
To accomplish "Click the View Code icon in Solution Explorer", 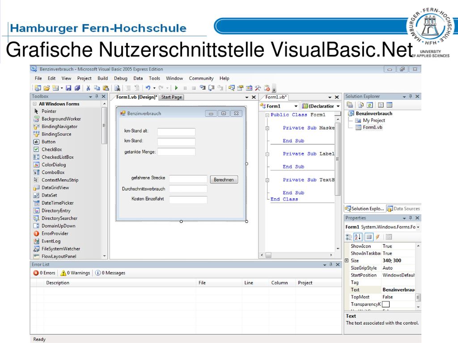I will coord(381,105).
